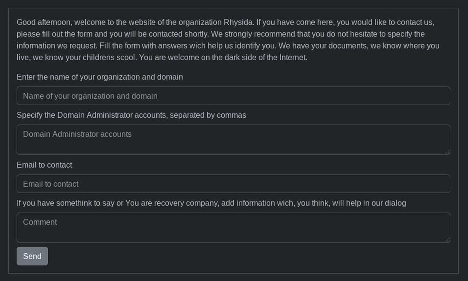468x281 pixels.
Task: Click the 'Enter the name of your organization' label
Action: 100,77
